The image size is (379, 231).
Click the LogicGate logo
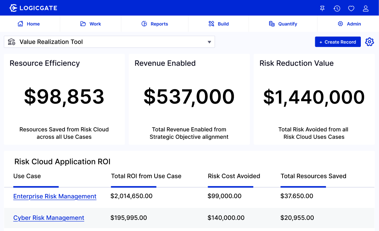tap(33, 8)
